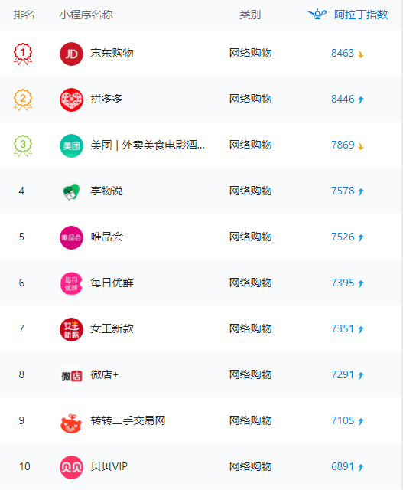The width and height of the screenshot is (403, 490).
Task: Click the 类别 column header
Action: pos(250,15)
